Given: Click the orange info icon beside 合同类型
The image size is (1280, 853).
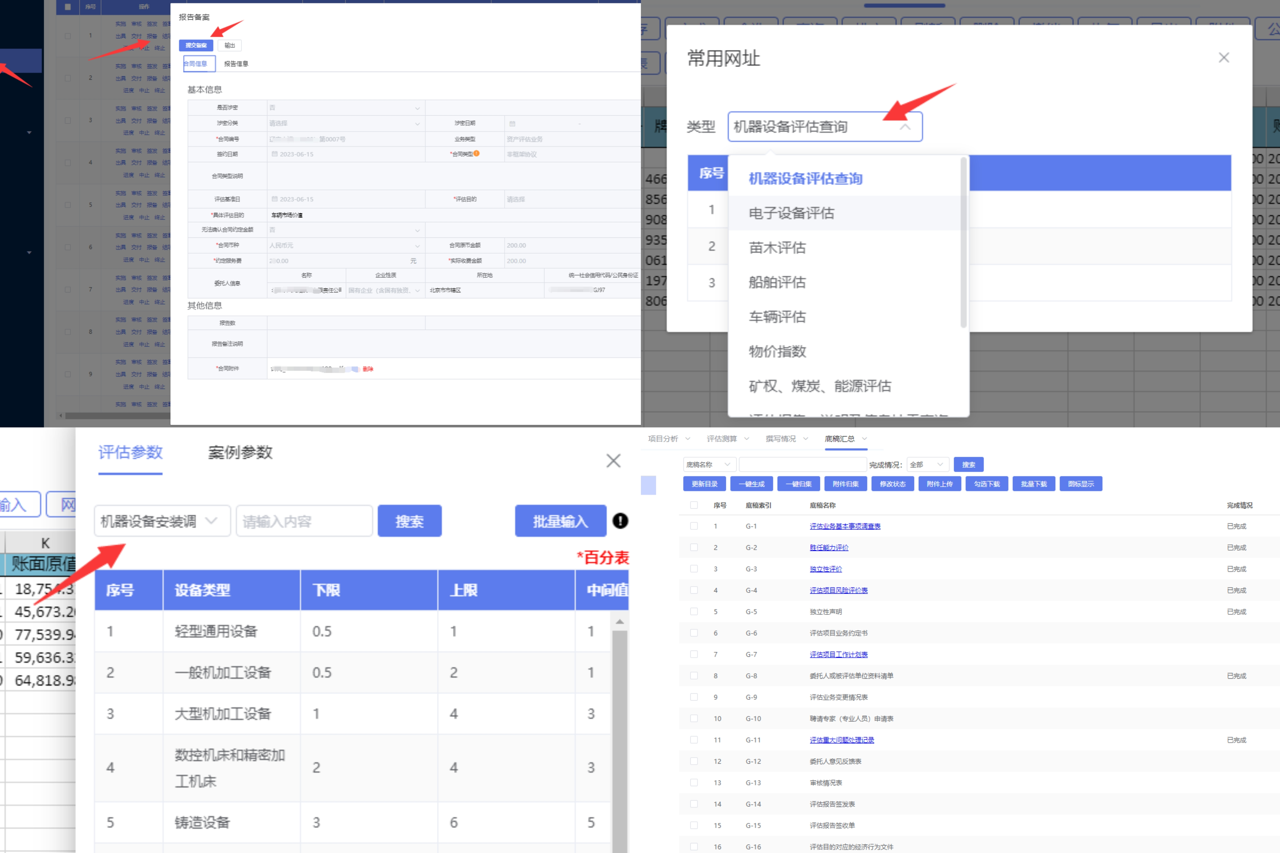Looking at the screenshot, I should coord(477,153).
